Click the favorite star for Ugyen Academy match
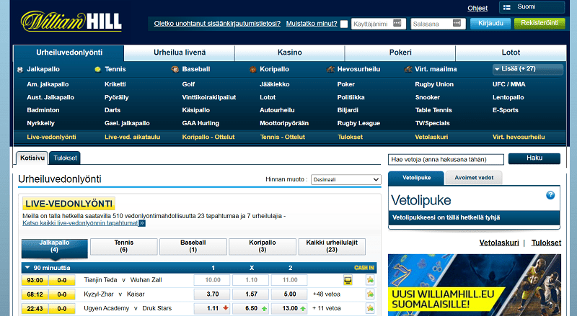The image size is (577, 316). click(370, 308)
